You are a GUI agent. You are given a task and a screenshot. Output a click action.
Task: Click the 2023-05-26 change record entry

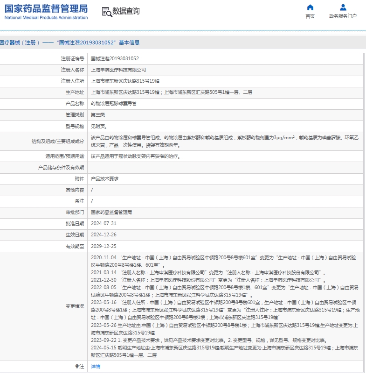[x=225, y=329]
